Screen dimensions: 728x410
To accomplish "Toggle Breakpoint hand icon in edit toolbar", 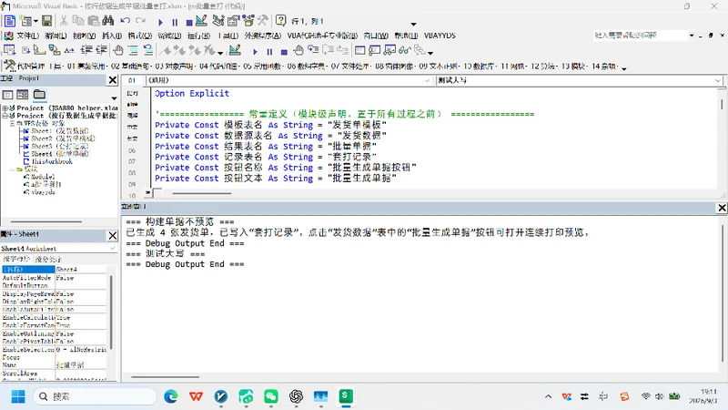I will tap(118, 50).
